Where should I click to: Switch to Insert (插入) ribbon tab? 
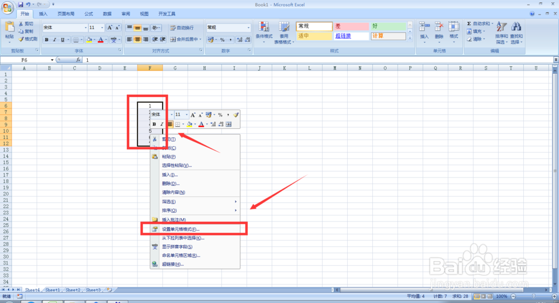pyautogui.click(x=43, y=14)
